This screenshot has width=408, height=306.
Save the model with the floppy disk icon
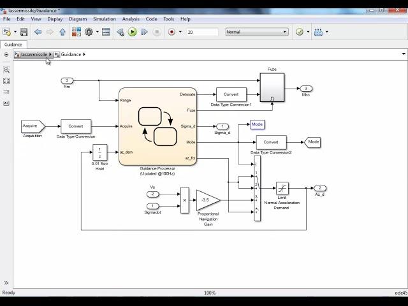click(x=24, y=32)
